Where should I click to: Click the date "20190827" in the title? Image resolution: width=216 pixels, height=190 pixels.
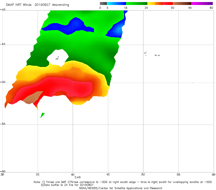coord(43,5)
